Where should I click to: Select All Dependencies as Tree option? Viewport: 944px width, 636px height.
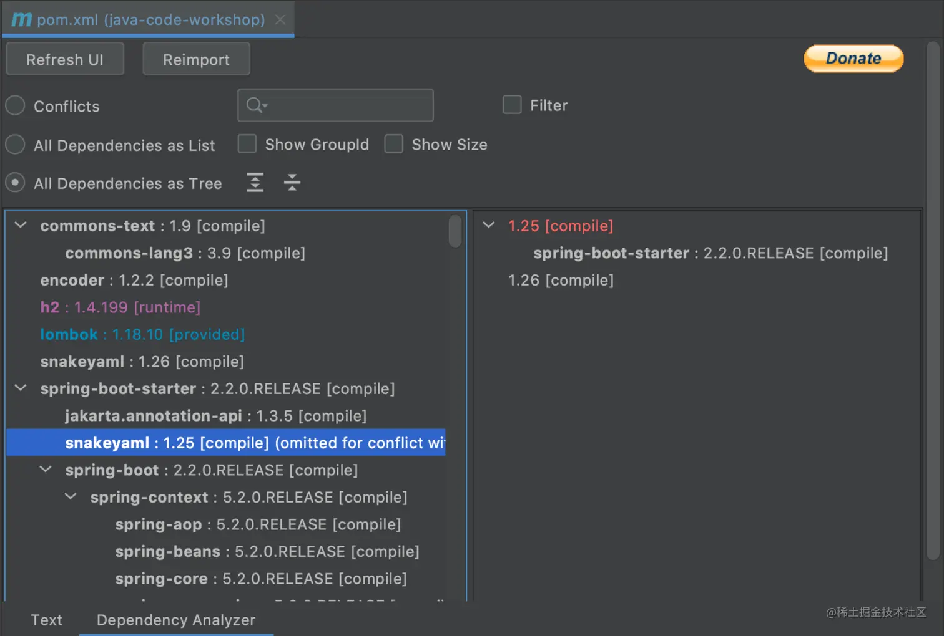16,183
